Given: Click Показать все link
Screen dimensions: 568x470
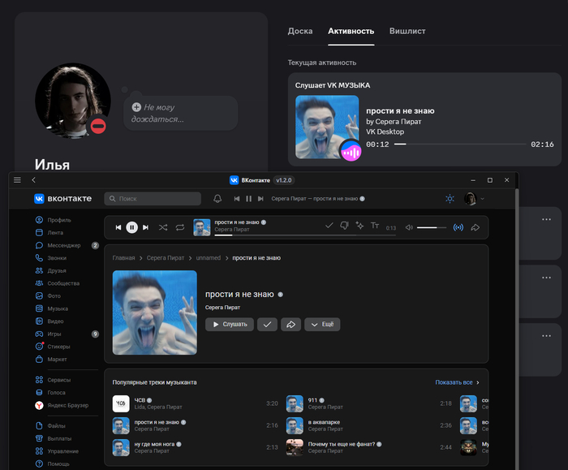Looking at the screenshot, I should (457, 382).
